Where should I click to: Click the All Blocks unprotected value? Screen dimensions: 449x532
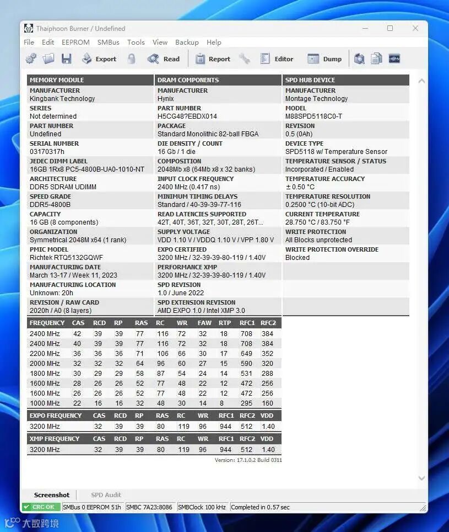318,240
